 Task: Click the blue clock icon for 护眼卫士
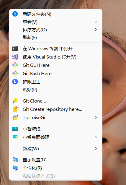coord(15,82)
